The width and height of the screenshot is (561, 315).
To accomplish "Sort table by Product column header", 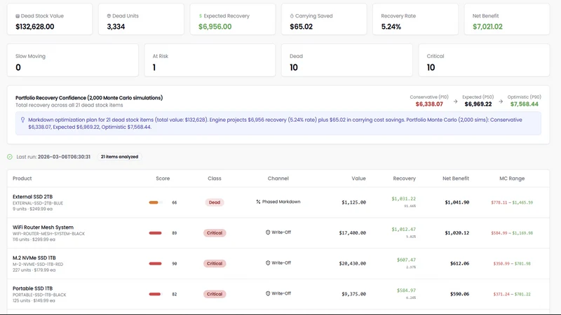I will [x=22, y=178].
